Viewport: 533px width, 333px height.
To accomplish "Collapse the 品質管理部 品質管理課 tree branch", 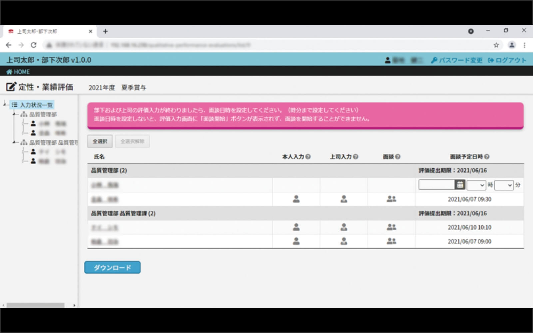I will pos(14,142).
